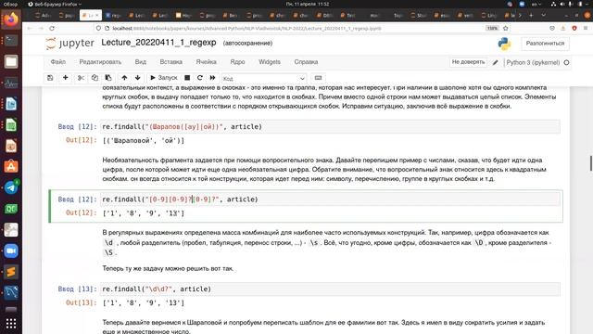Open the Файл menu

click(x=57, y=62)
